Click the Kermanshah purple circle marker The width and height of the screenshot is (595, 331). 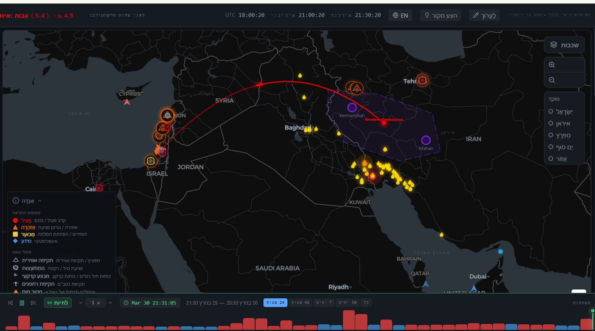click(352, 107)
